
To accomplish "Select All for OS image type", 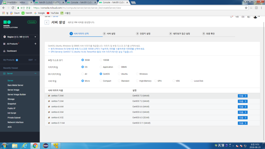I will (83, 74).
